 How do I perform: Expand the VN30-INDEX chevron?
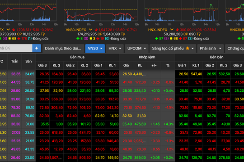click(x=90, y=29)
